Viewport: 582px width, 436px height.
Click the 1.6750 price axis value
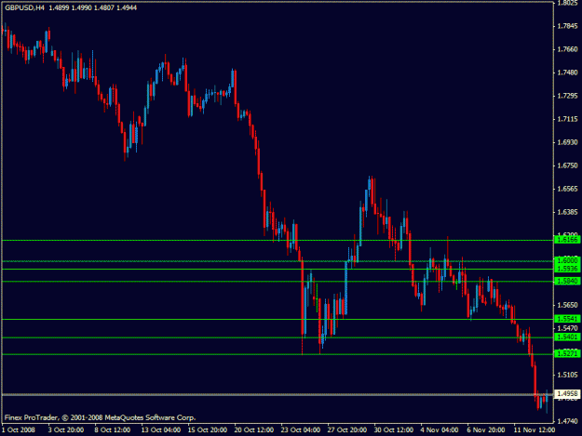(x=568, y=165)
